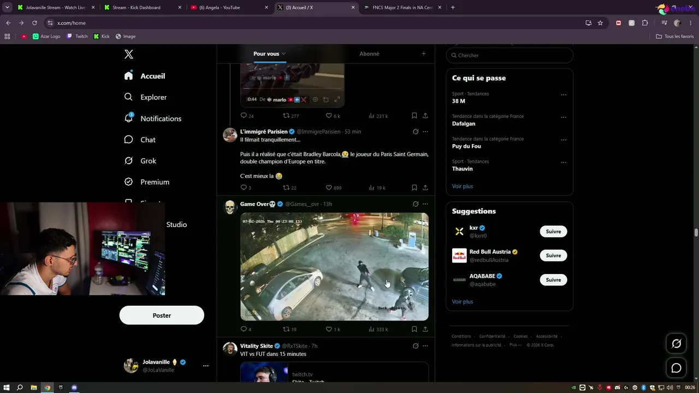The height and width of the screenshot is (393, 699).
Task: Open more options on L'immigré Parisien post
Action: 425,132
